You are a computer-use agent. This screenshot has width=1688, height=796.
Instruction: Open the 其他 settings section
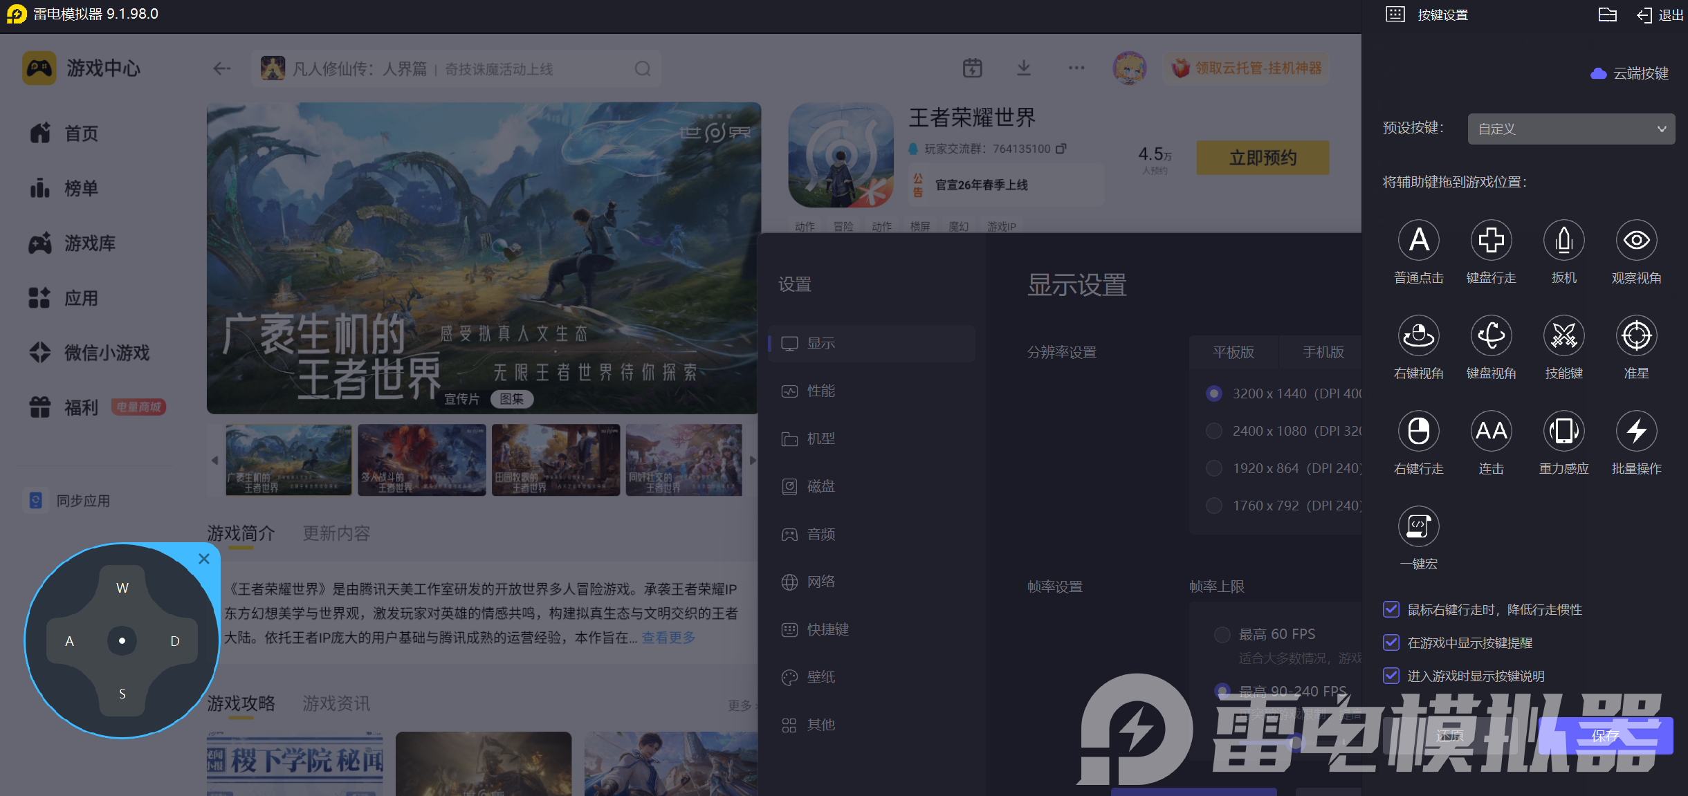872,725
